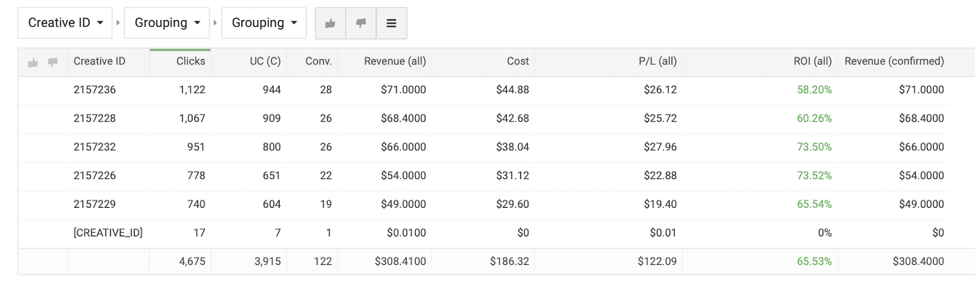Click conversions value 19
The height and width of the screenshot is (285, 975).
pos(326,204)
